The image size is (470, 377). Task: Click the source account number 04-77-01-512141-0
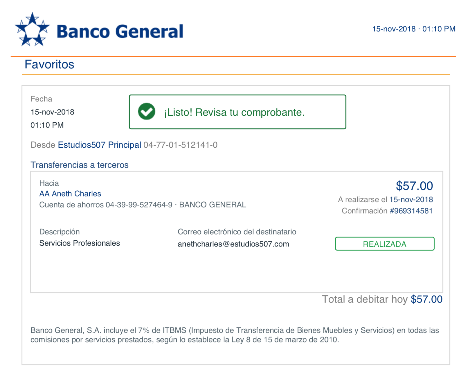[x=181, y=145]
